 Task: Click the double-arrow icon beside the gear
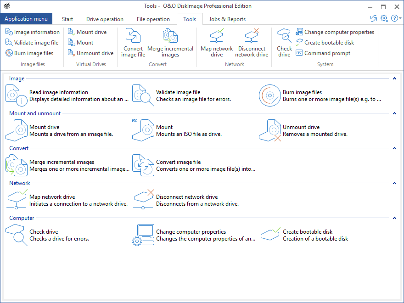tap(373, 18)
